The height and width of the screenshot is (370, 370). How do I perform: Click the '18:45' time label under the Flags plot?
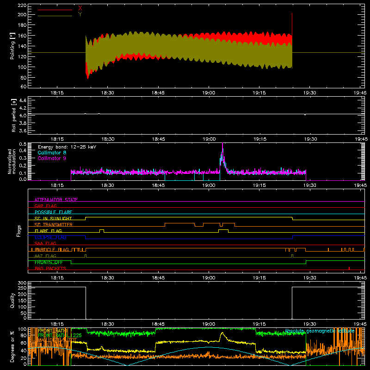158,278
